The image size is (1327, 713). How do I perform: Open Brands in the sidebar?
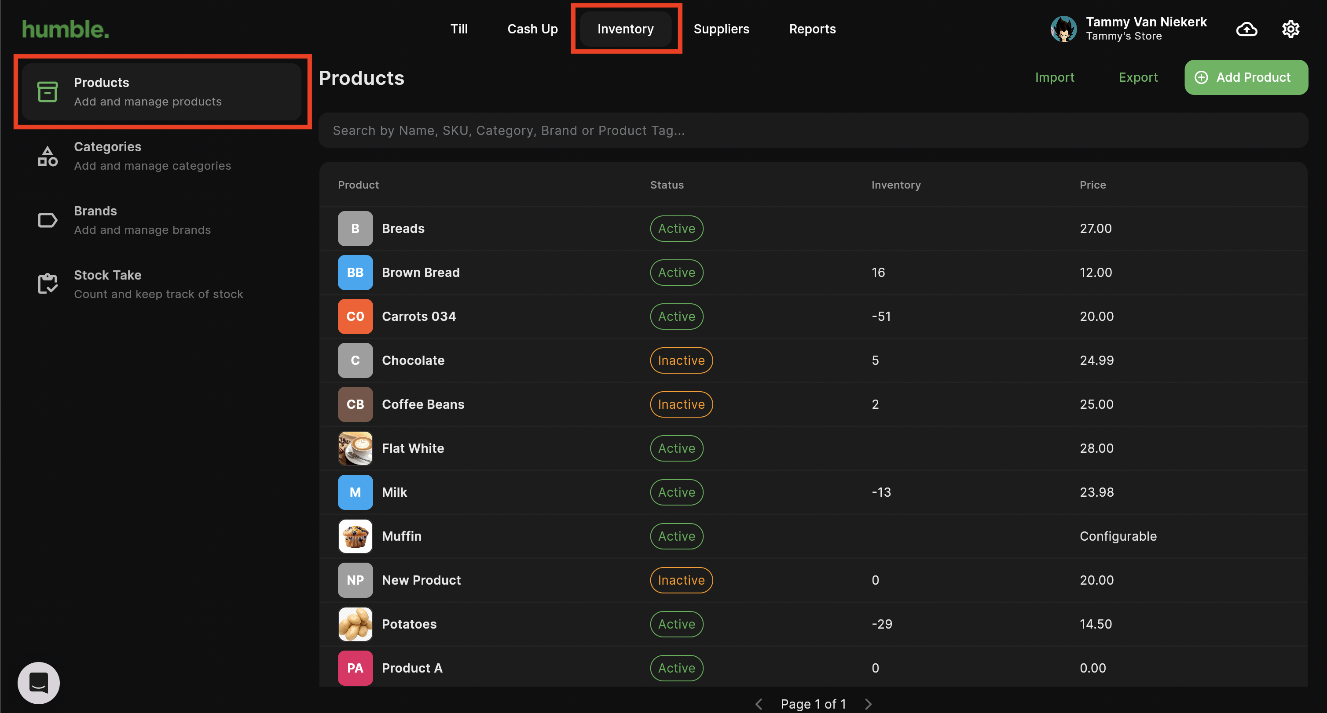(x=162, y=220)
